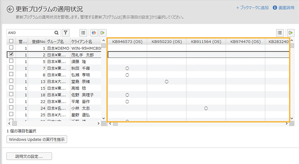This screenshot has height=164, width=299.
Task: Check the box for 登録No 24 row
Action: pyautogui.click(x=11, y=108)
